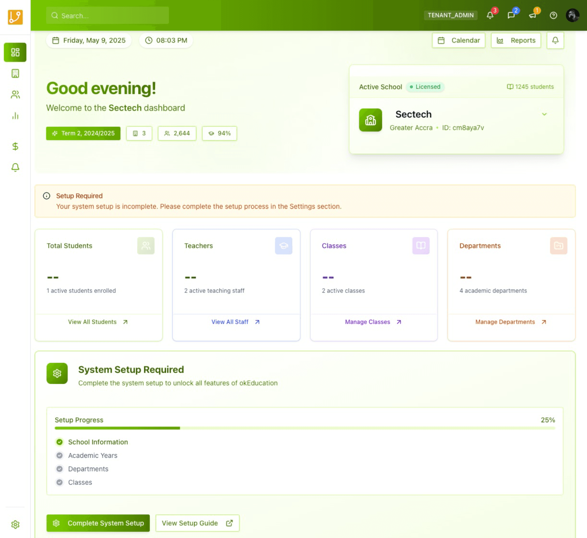Open the notifications bell in top bar
Viewport: 587px width, 538px height.
tap(490, 15)
